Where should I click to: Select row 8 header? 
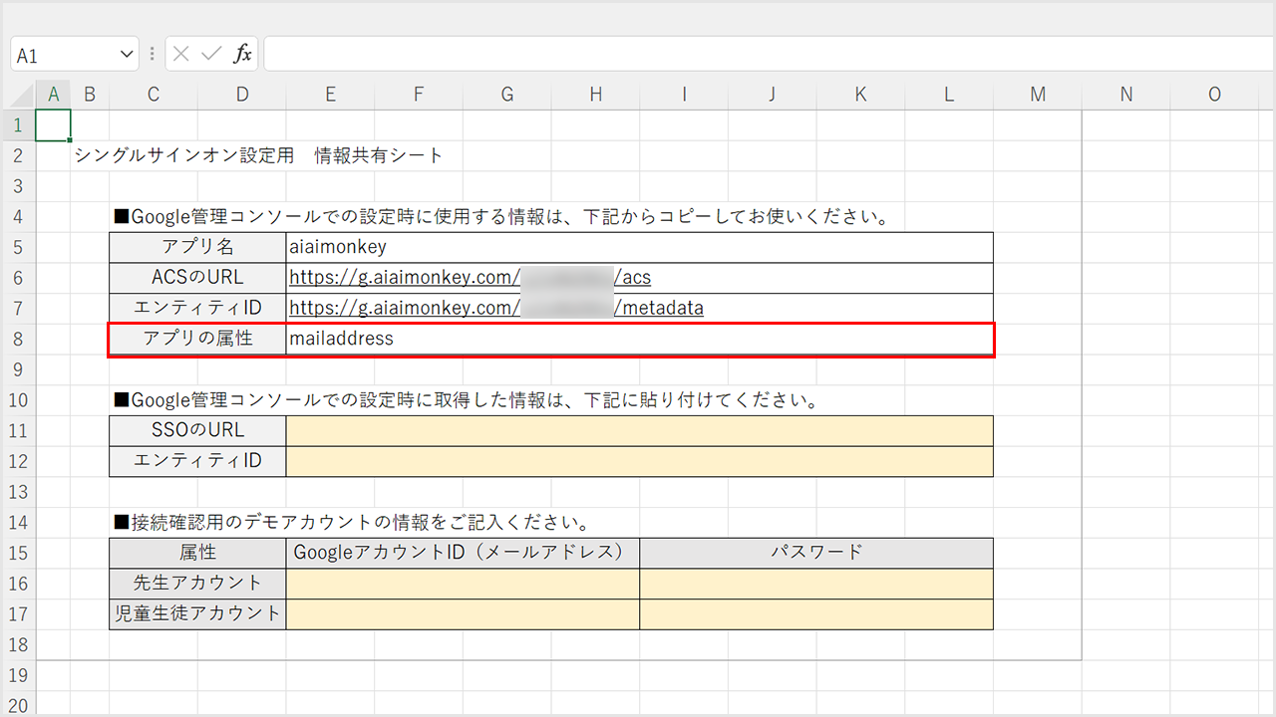[x=18, y=339]
